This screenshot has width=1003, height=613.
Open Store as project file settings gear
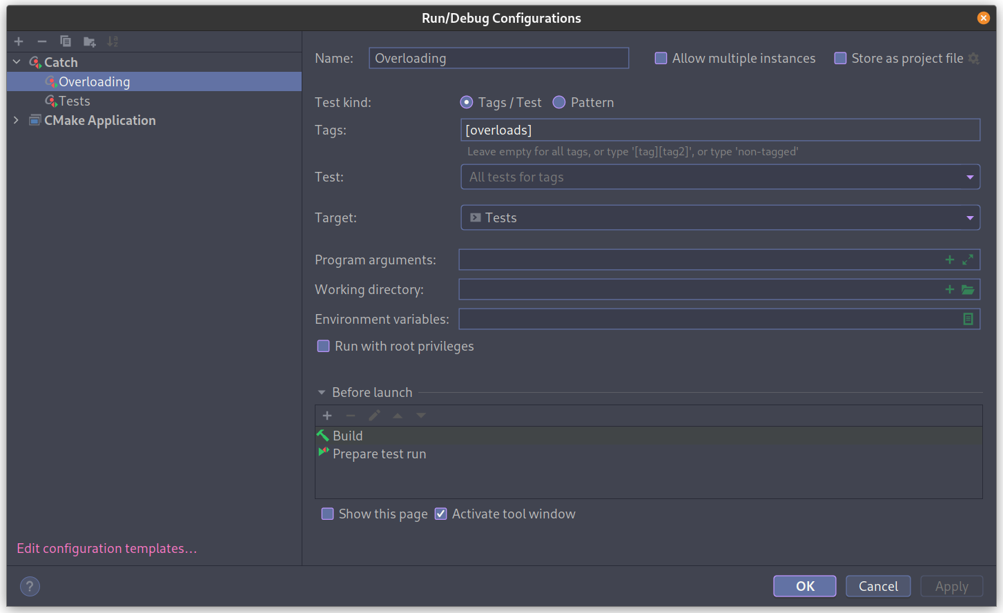974,59
